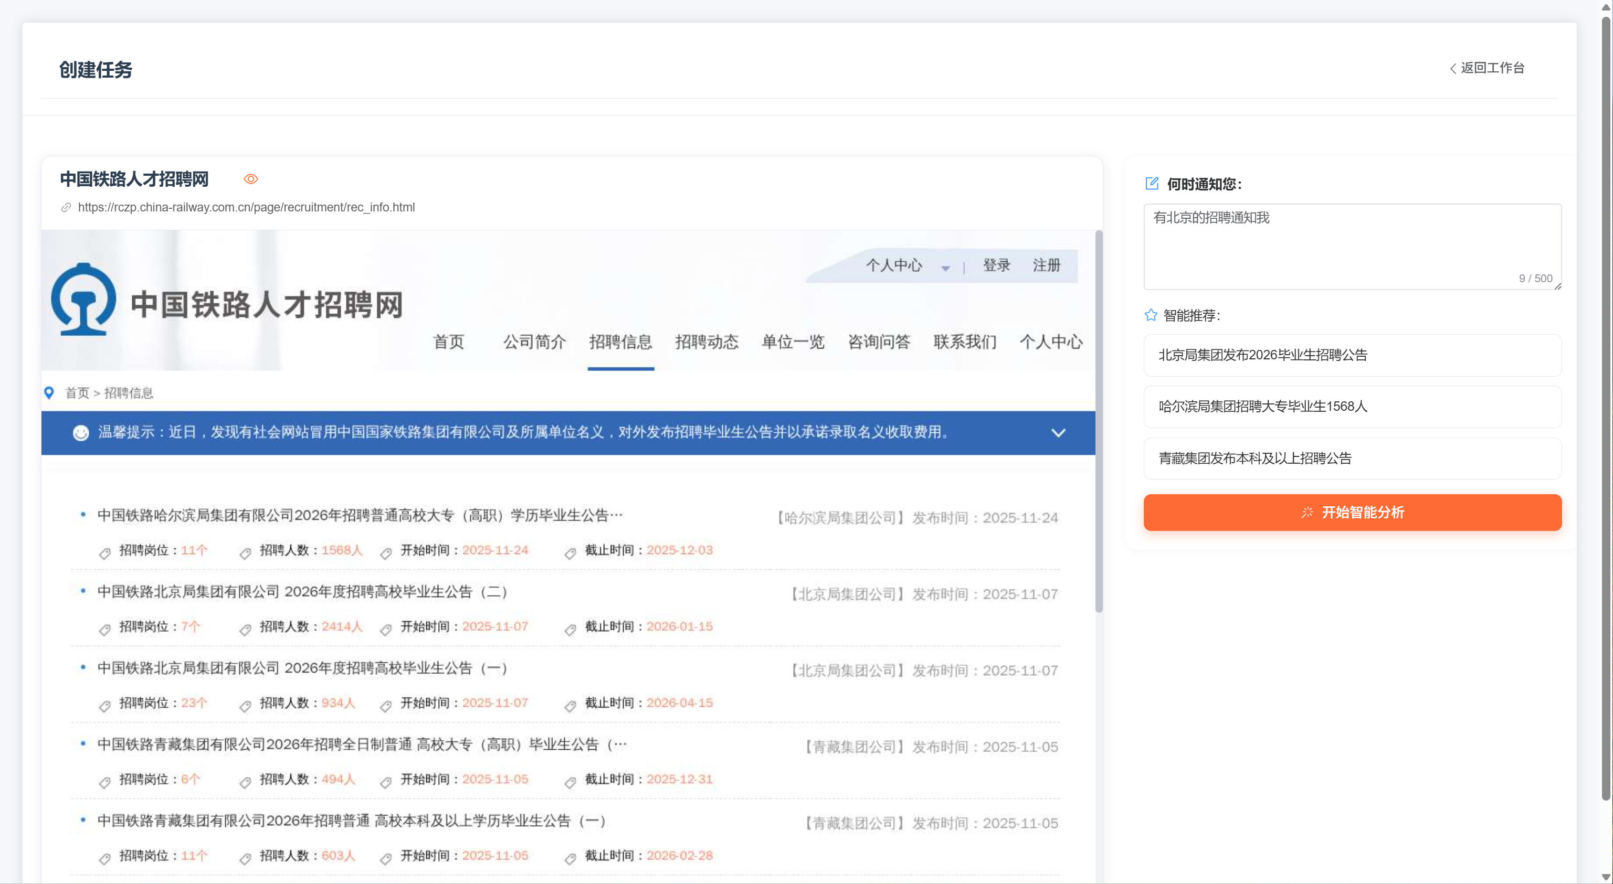Viewport: 1613px width, 884px height.
Task: Click the China Railway logo emblem
Action: pos(83,300)
